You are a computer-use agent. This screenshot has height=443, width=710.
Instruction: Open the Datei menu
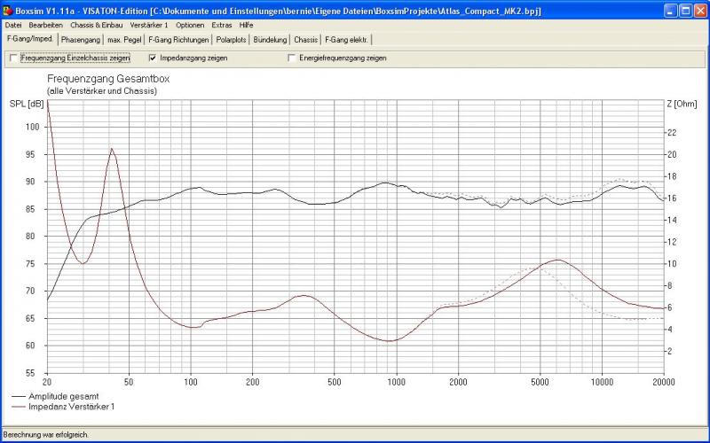coord(13,25)
